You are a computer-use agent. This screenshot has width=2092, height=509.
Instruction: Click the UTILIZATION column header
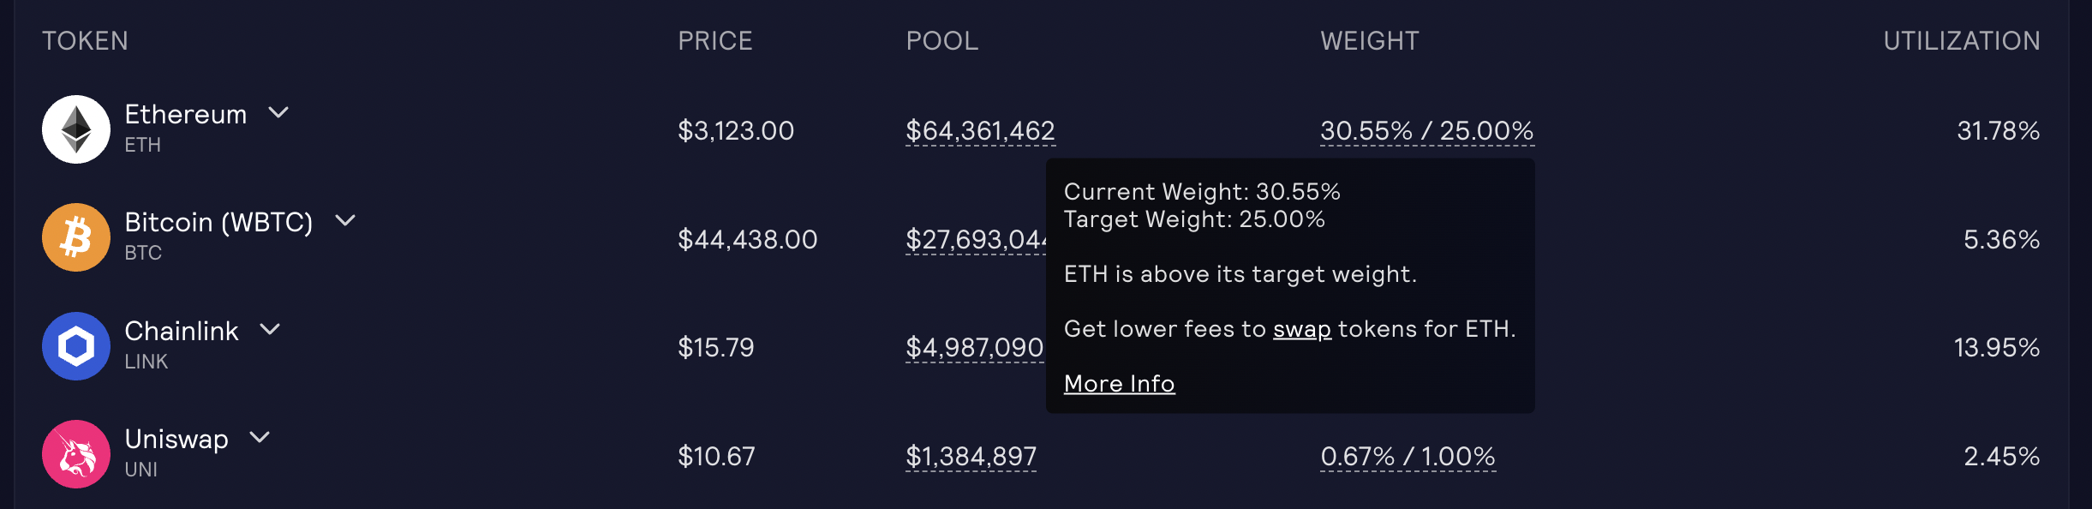1961,40
